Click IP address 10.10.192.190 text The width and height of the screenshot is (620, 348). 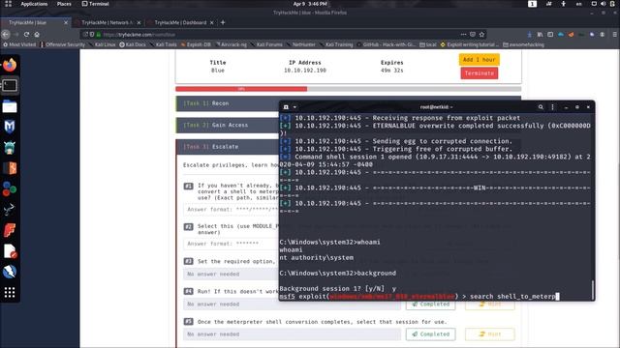[x=305, y=71]
